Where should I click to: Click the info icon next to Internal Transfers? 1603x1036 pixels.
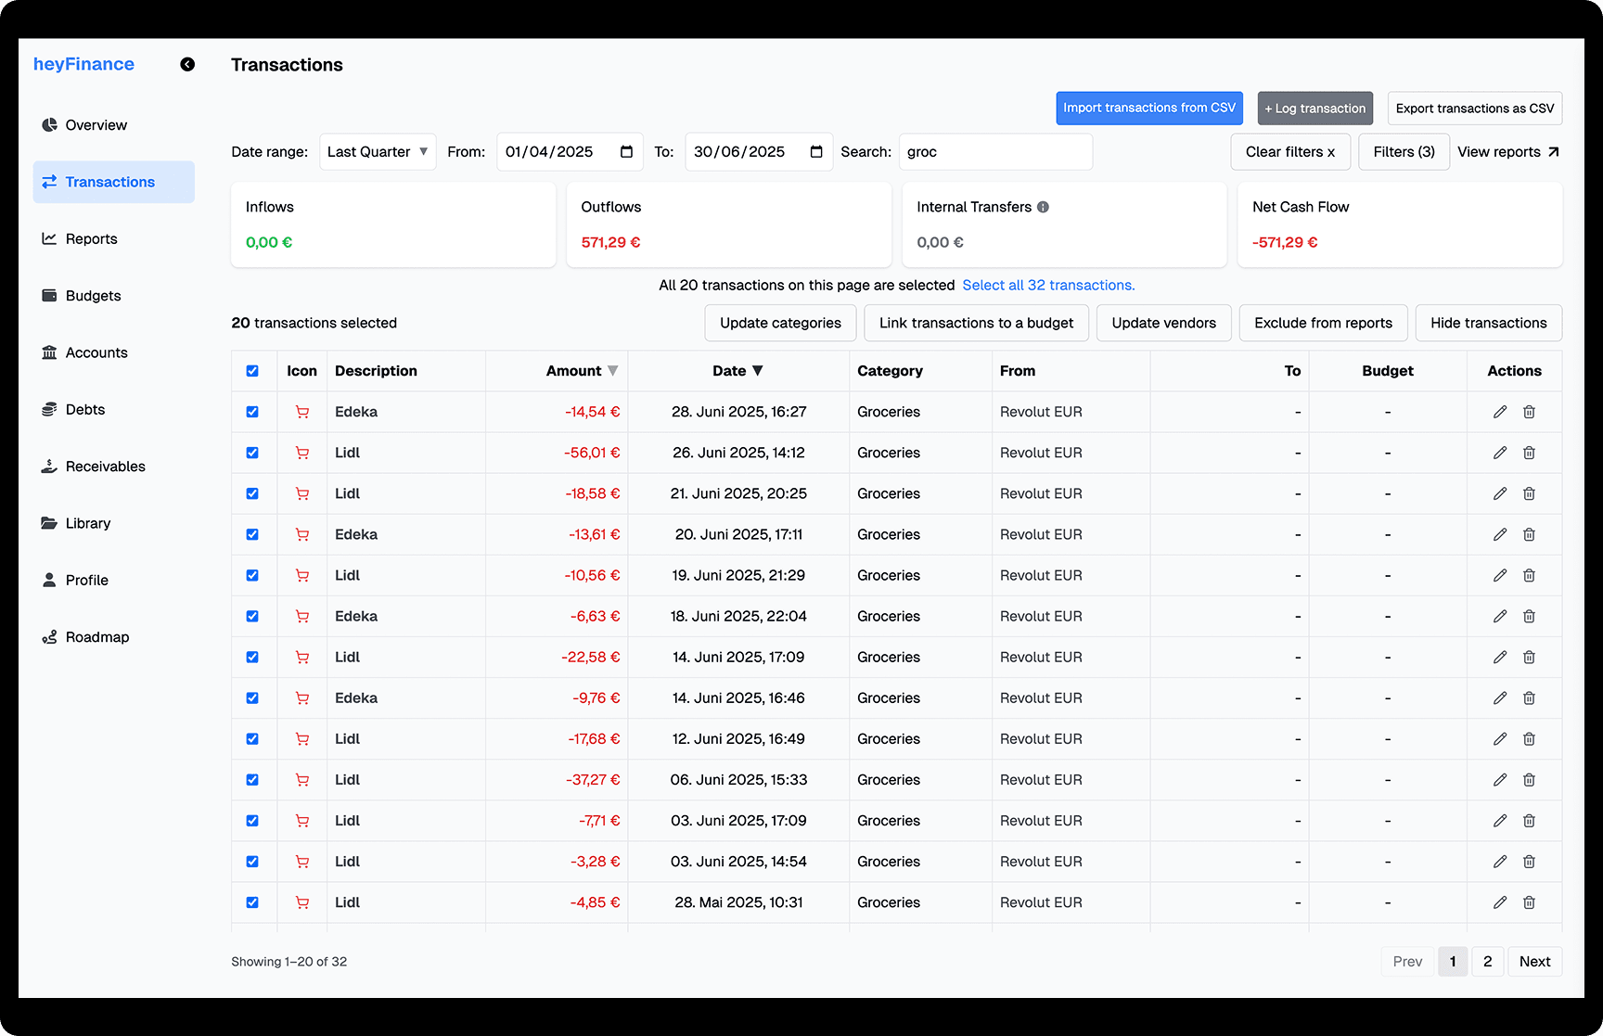click(x=1044, y=207)
